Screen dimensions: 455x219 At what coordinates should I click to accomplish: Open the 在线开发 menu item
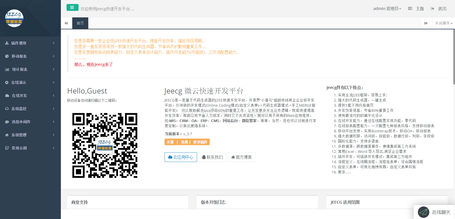pos(30,96)
